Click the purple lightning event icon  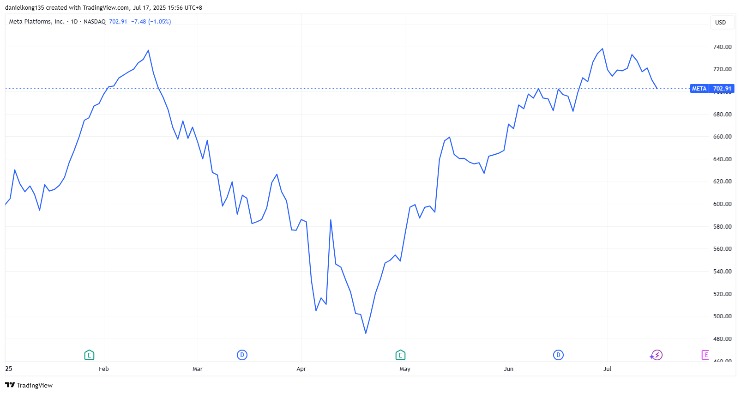[657, 355]
